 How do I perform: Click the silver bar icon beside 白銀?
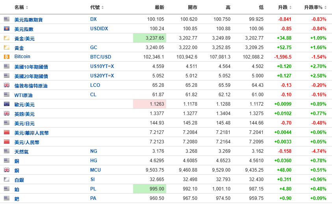pos(7,179)
